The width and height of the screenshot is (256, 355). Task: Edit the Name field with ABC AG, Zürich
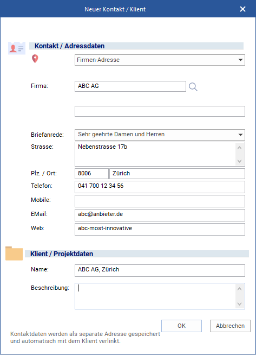click(160, 270)
